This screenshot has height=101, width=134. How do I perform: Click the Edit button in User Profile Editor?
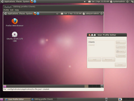point(121,42)
